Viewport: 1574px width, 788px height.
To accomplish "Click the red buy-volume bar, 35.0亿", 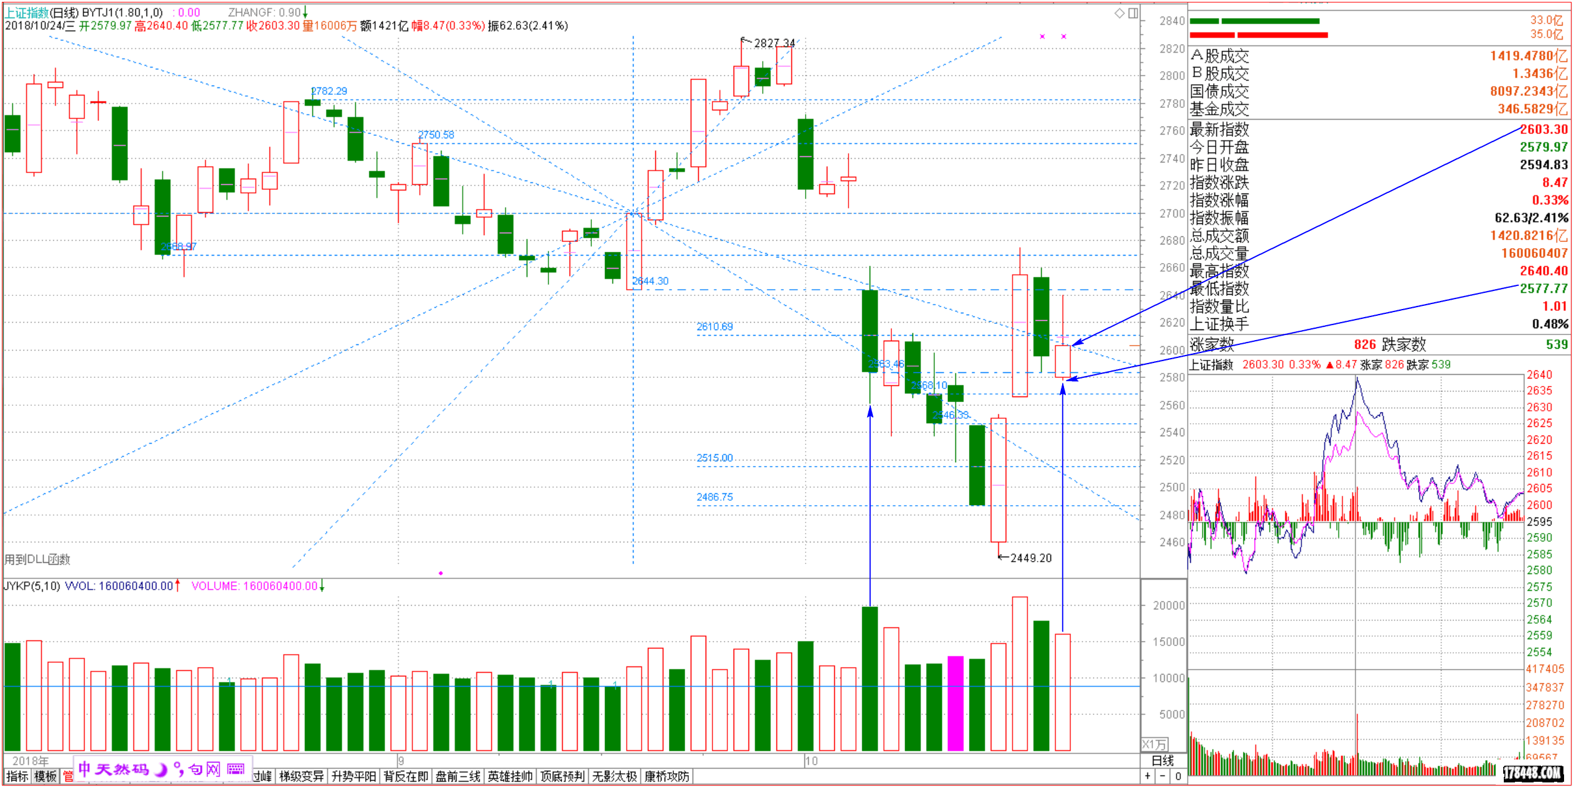I will [1258, 35].
